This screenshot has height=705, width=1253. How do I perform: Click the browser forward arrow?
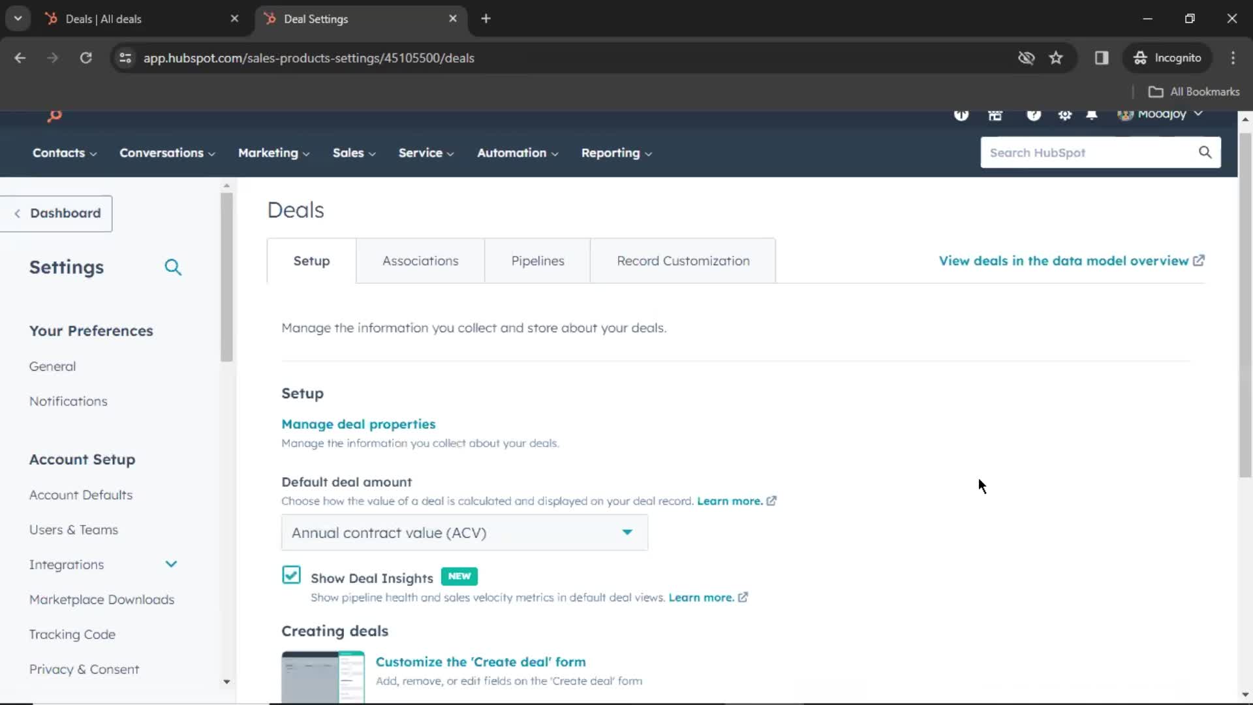tap(52, 58)
